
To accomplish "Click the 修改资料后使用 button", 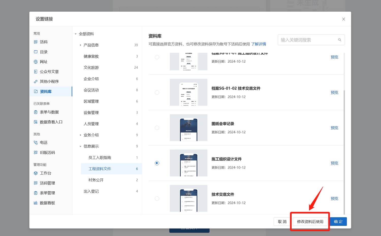I will [x=310, y=222].
